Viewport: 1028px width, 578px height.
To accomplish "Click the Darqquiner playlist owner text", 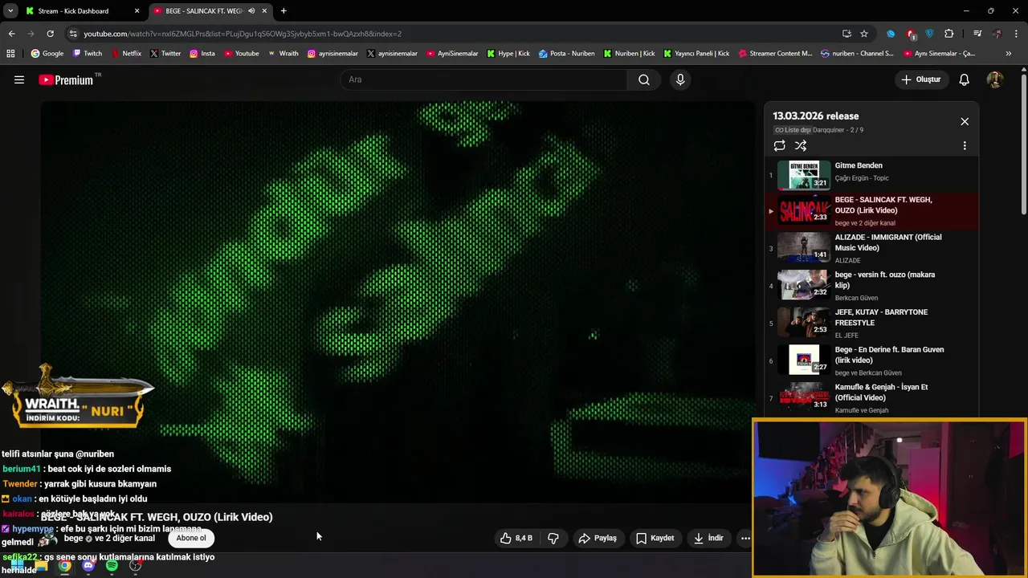I will tap(830, 130).
